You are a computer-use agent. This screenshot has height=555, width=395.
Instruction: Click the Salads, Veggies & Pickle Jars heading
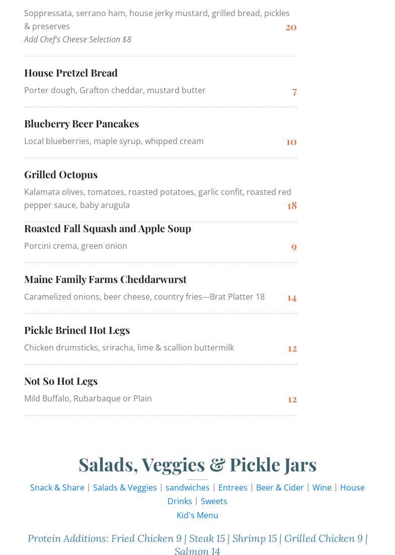coord(197,464)
